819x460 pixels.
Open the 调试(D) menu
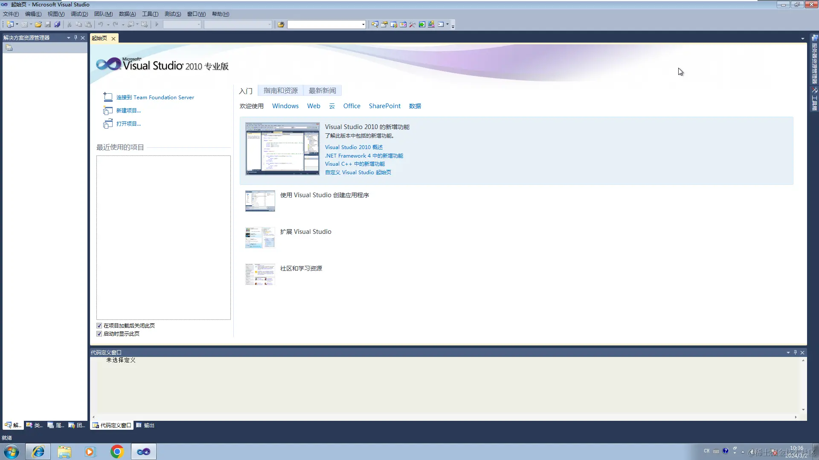point(79,14)
